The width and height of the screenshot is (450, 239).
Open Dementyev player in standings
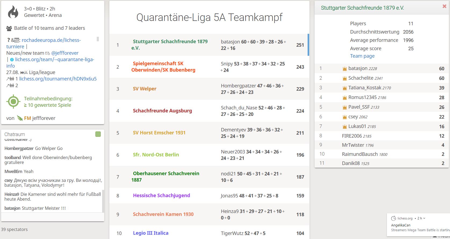[x=233, y=130]
